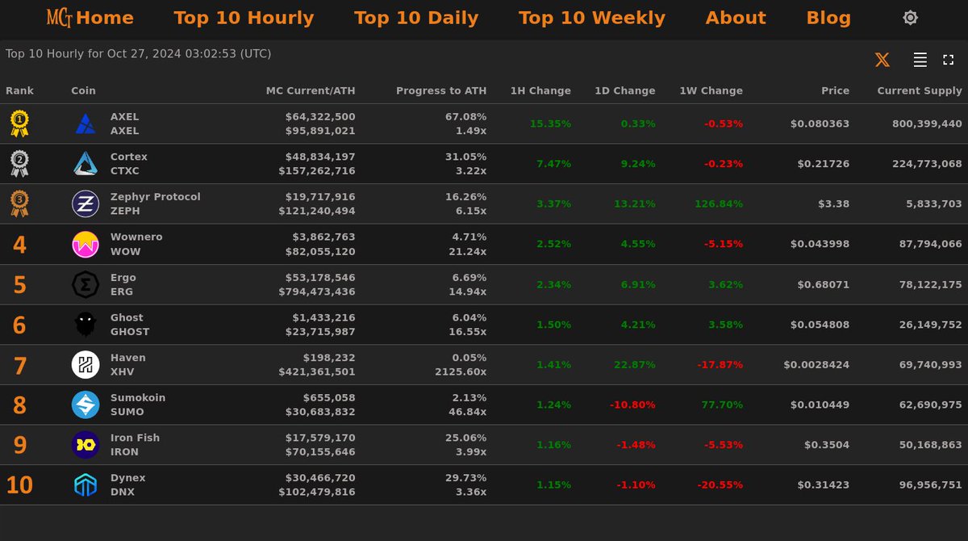
Task: Click the Top 10 Hourly timestamp text
Action: pos(139,54)
